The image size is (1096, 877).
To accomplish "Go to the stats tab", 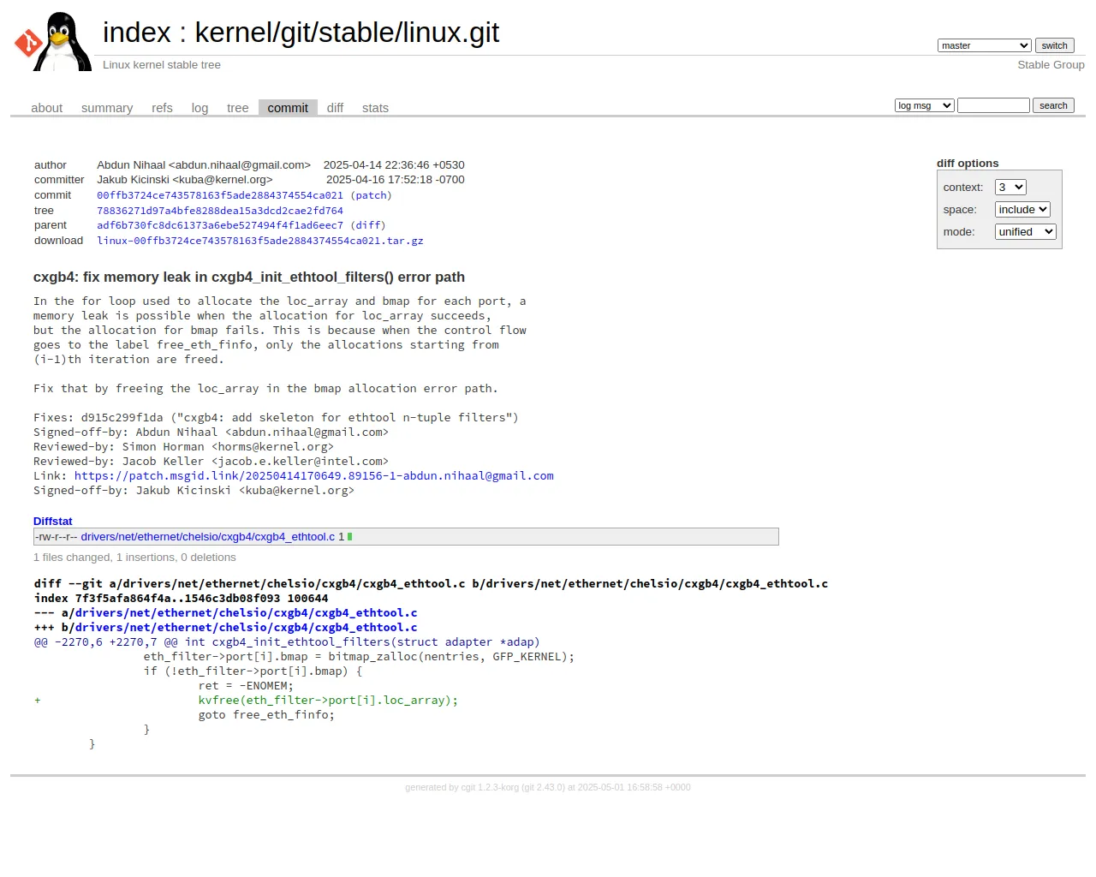I will coord(375,108).
